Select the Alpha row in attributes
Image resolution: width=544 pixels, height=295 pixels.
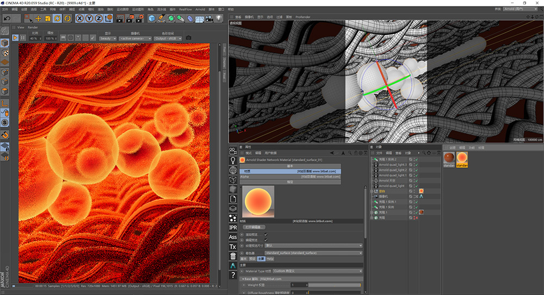click(290, 177)
